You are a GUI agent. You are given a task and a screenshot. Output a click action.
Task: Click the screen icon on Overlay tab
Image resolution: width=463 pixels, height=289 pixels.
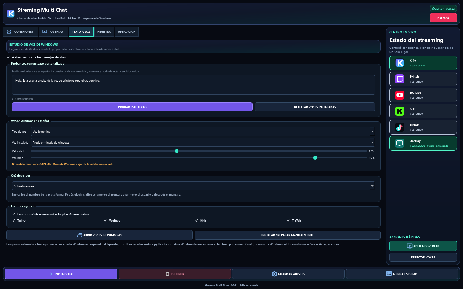click(45, 32)
